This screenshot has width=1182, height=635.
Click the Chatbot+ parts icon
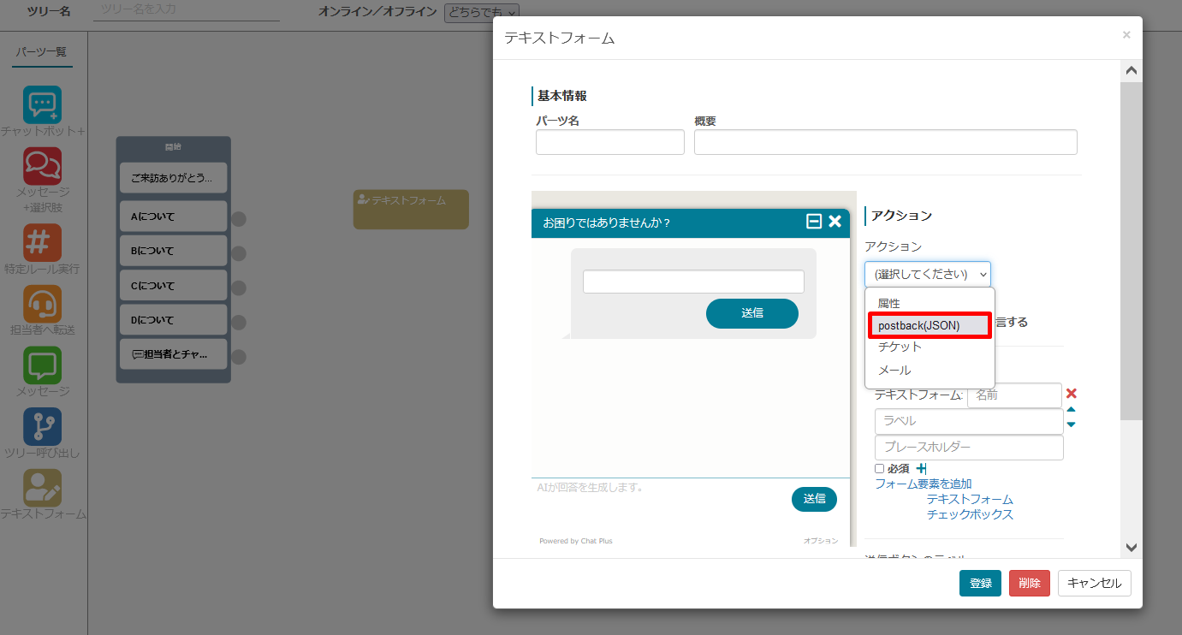pos(43,105)
